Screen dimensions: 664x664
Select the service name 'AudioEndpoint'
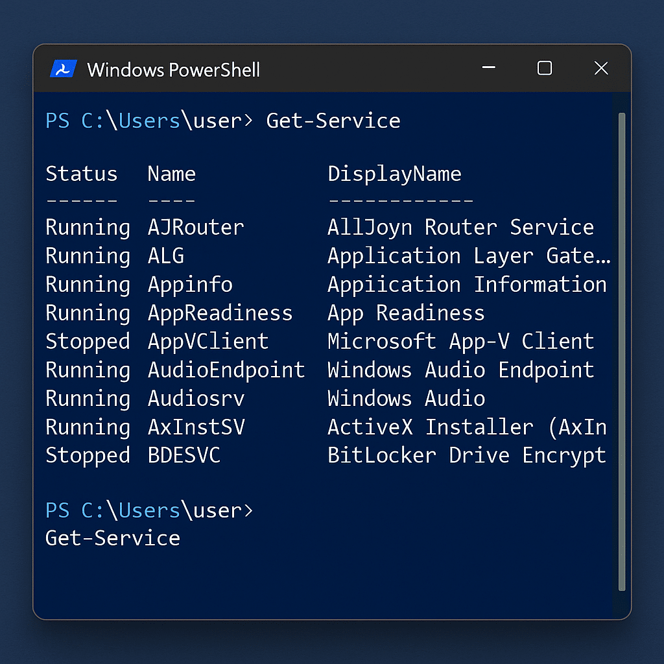coord(226,370)
